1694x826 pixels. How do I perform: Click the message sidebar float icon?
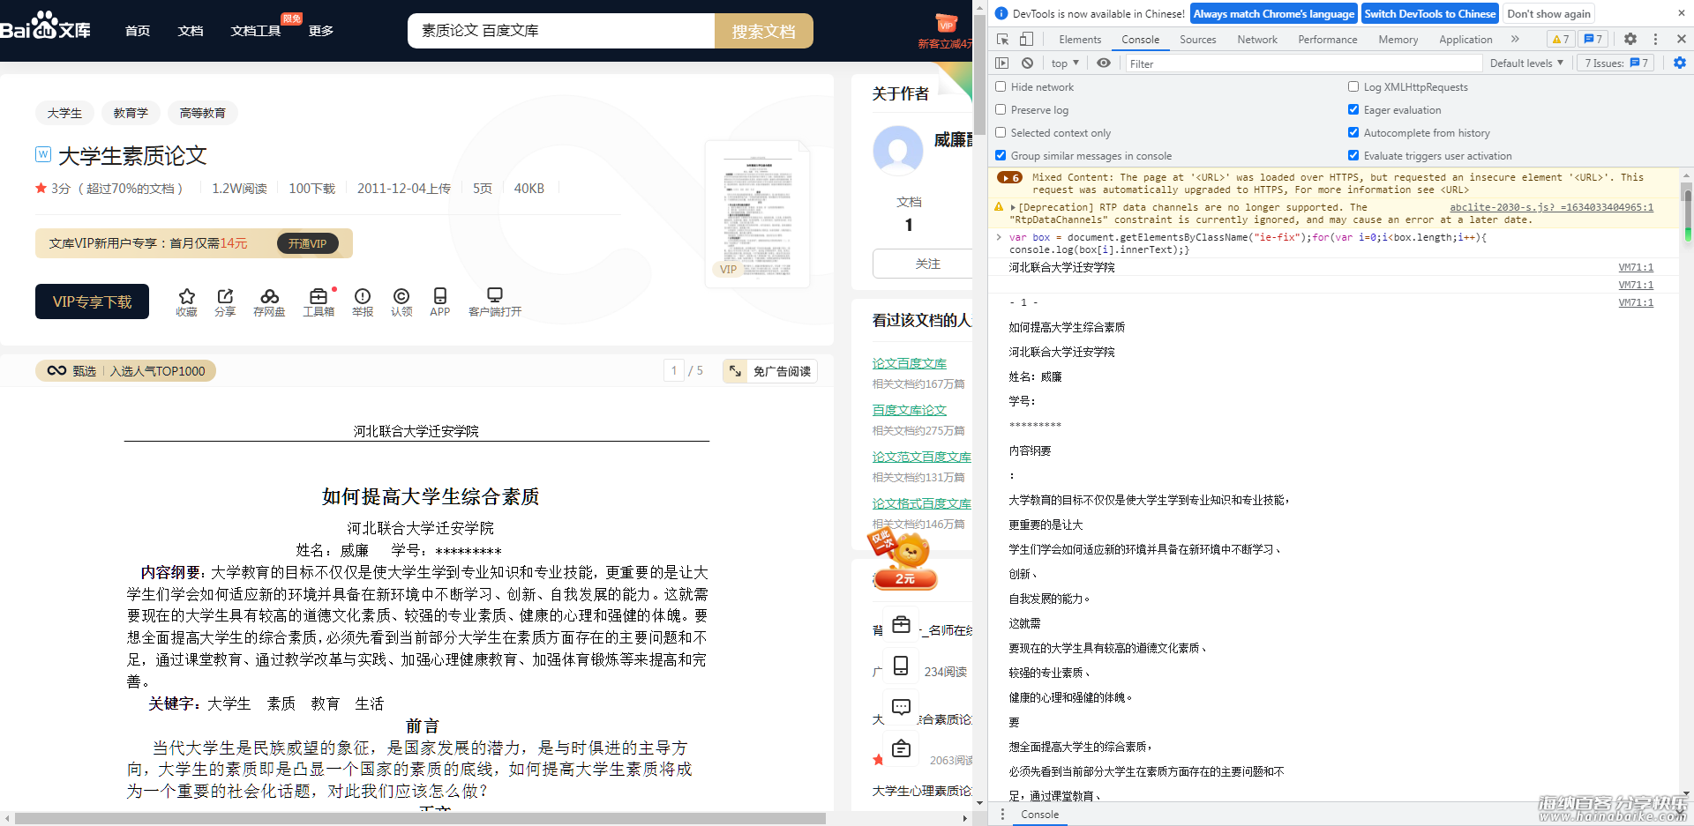pyautogui.click(x=901, y=707)
